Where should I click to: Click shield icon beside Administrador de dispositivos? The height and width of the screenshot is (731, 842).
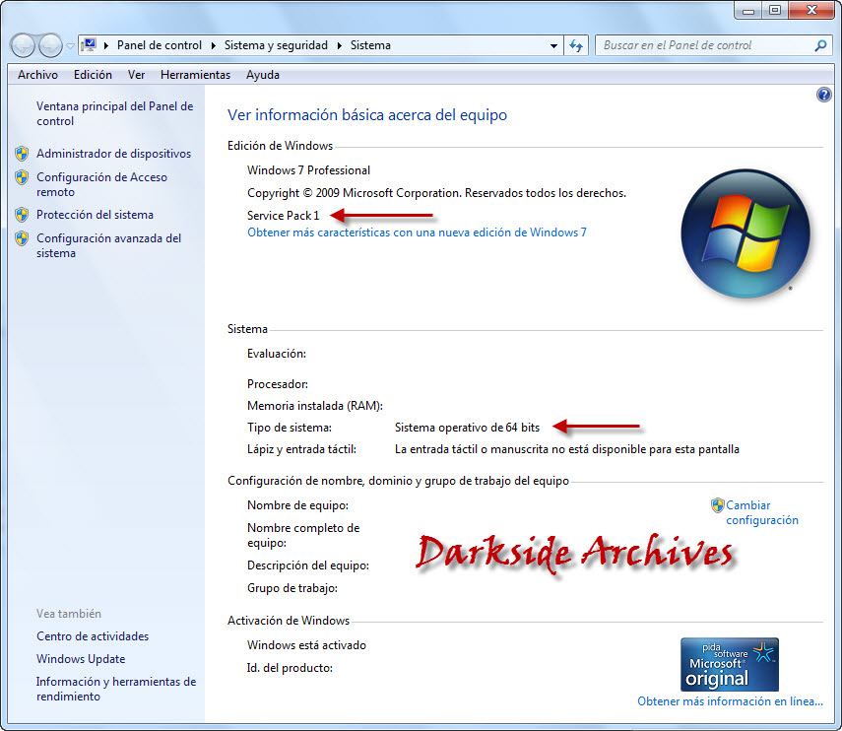tap(22, 154)
